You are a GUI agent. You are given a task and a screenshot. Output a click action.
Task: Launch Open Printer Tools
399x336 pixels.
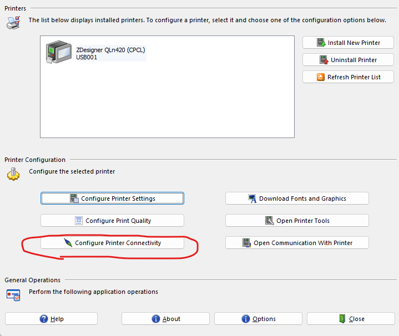[297, 221]
